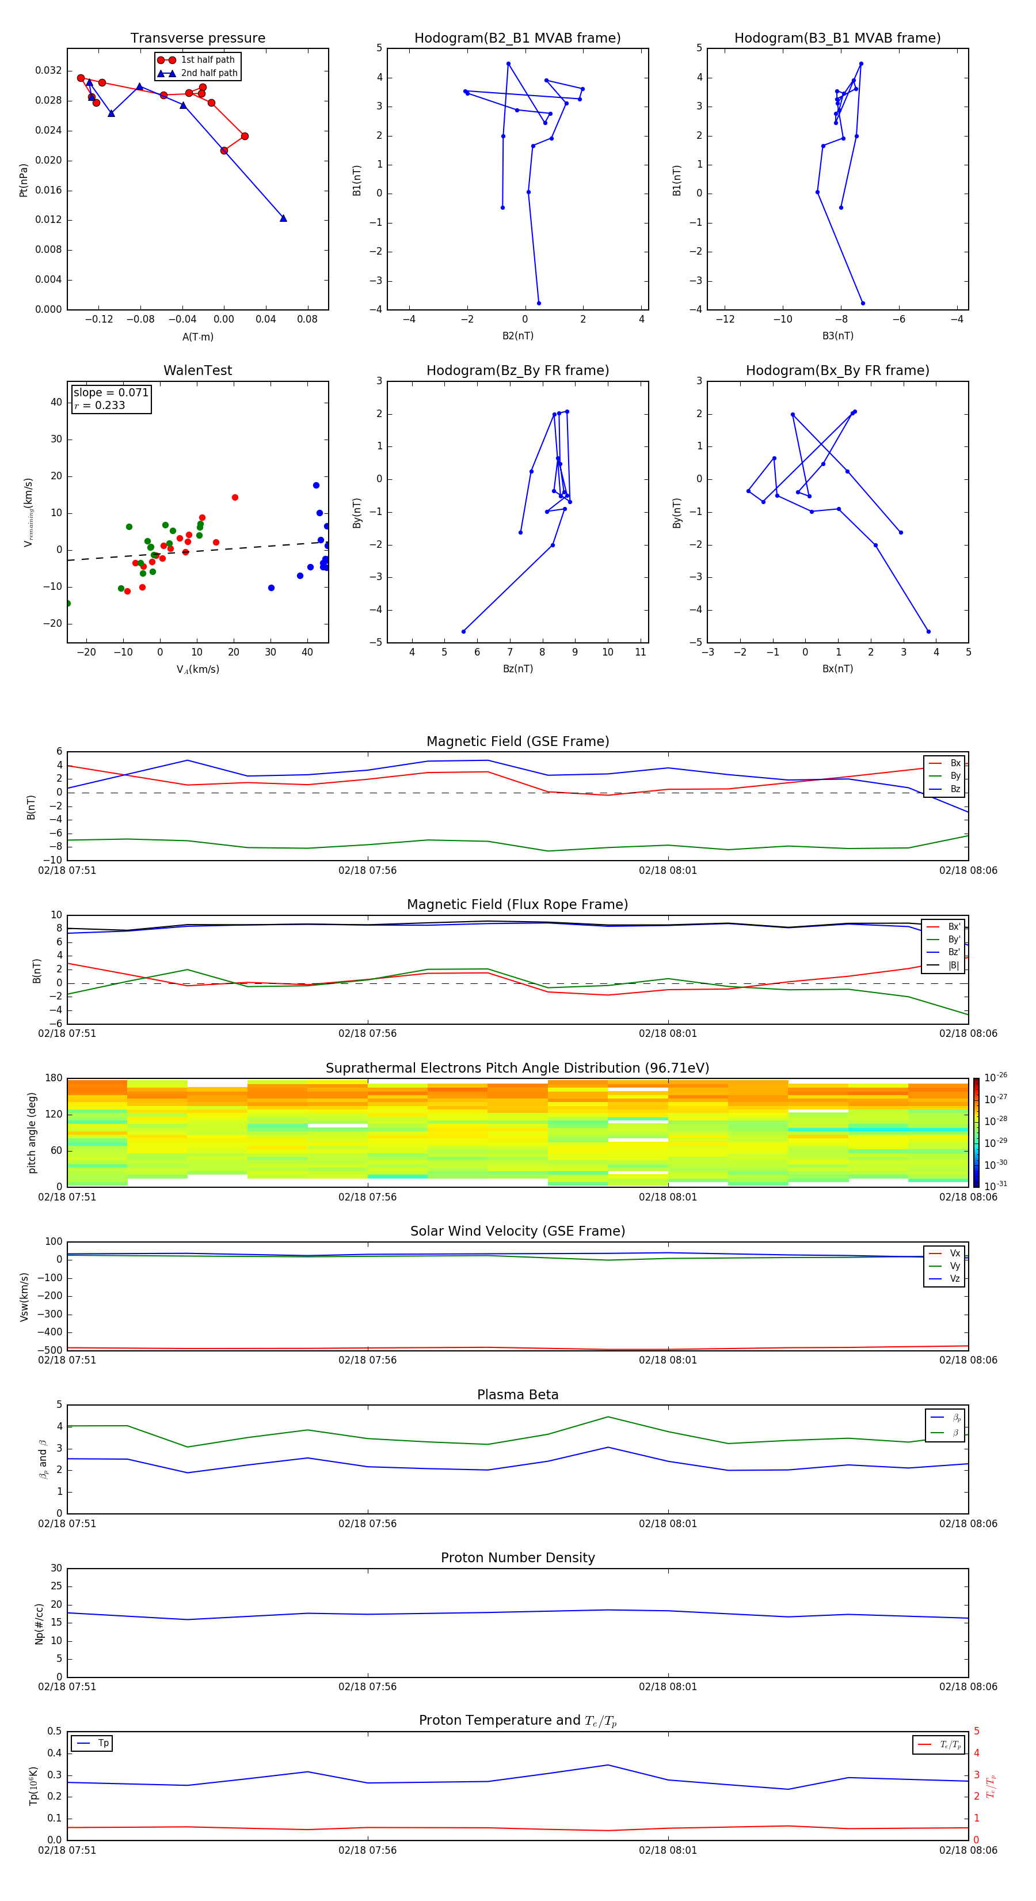Click the 'Plasma Beta' plot title
The width and height of the screenshot is (1036, 1901).
coord(517,1395)
